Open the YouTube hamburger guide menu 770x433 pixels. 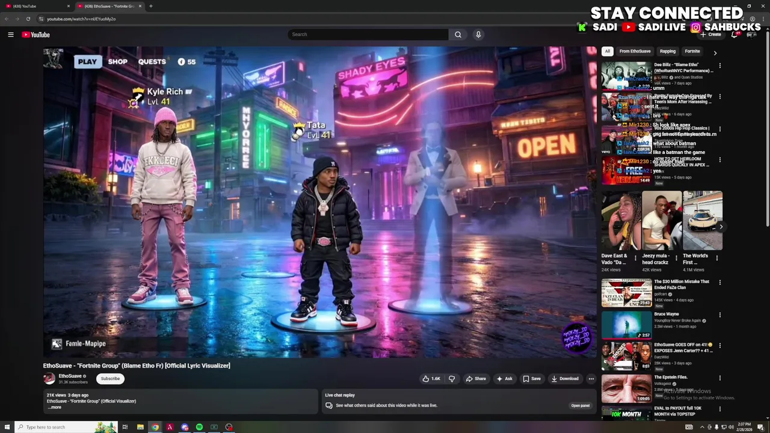(x=10, y=35)
